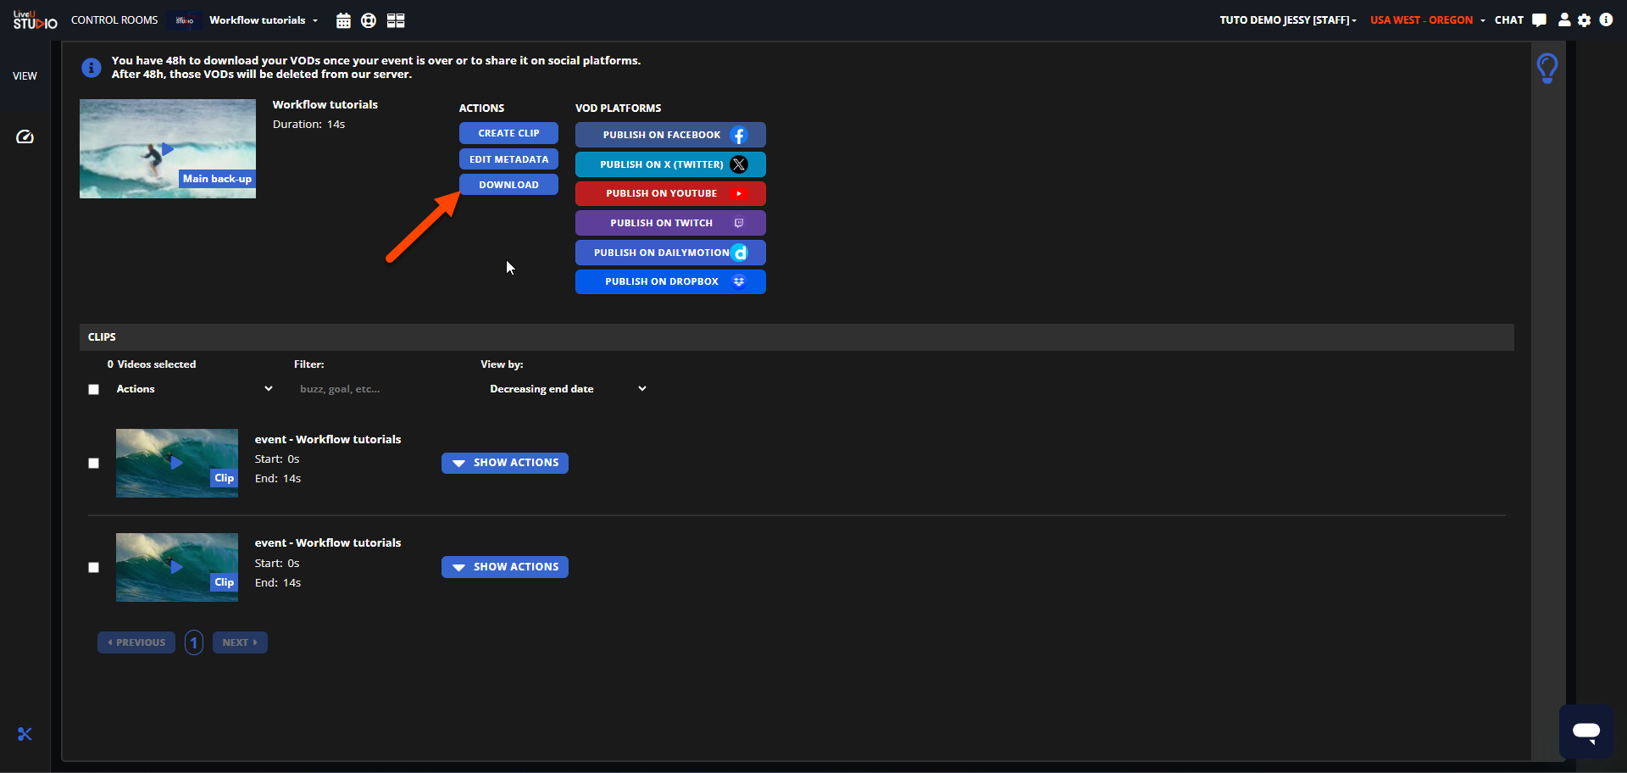This screenshot has height=773, width=1627.
Task: Play the Main back-up video thumbnail
Action: 168,149
